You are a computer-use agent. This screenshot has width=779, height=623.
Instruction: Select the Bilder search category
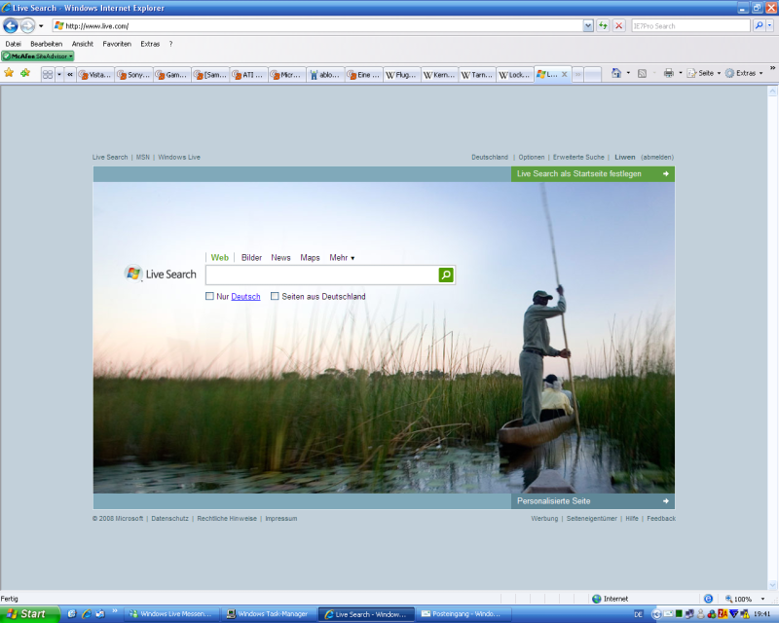[x=251, y=257]
